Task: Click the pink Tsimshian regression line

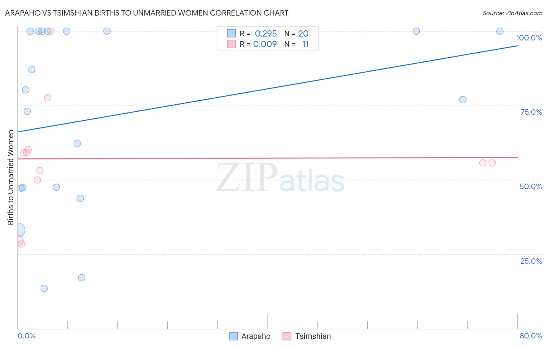Action: [268, 158]
